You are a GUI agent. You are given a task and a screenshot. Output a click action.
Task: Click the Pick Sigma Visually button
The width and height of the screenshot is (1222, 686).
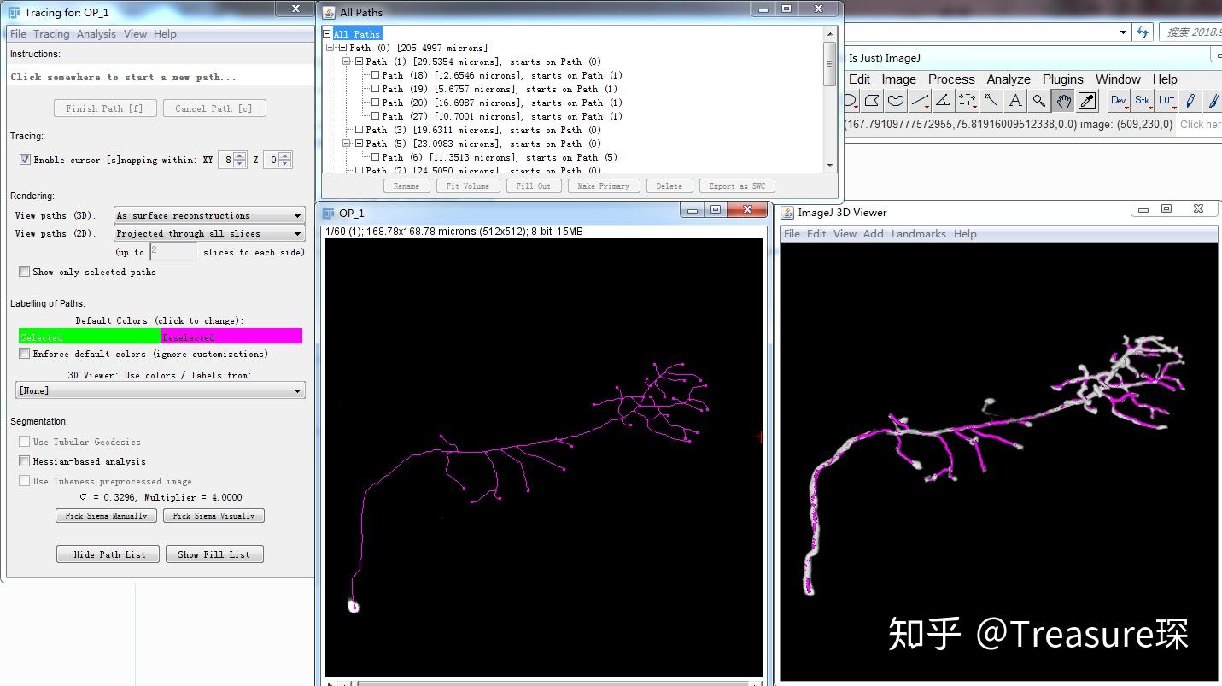(x=214, y=515)
